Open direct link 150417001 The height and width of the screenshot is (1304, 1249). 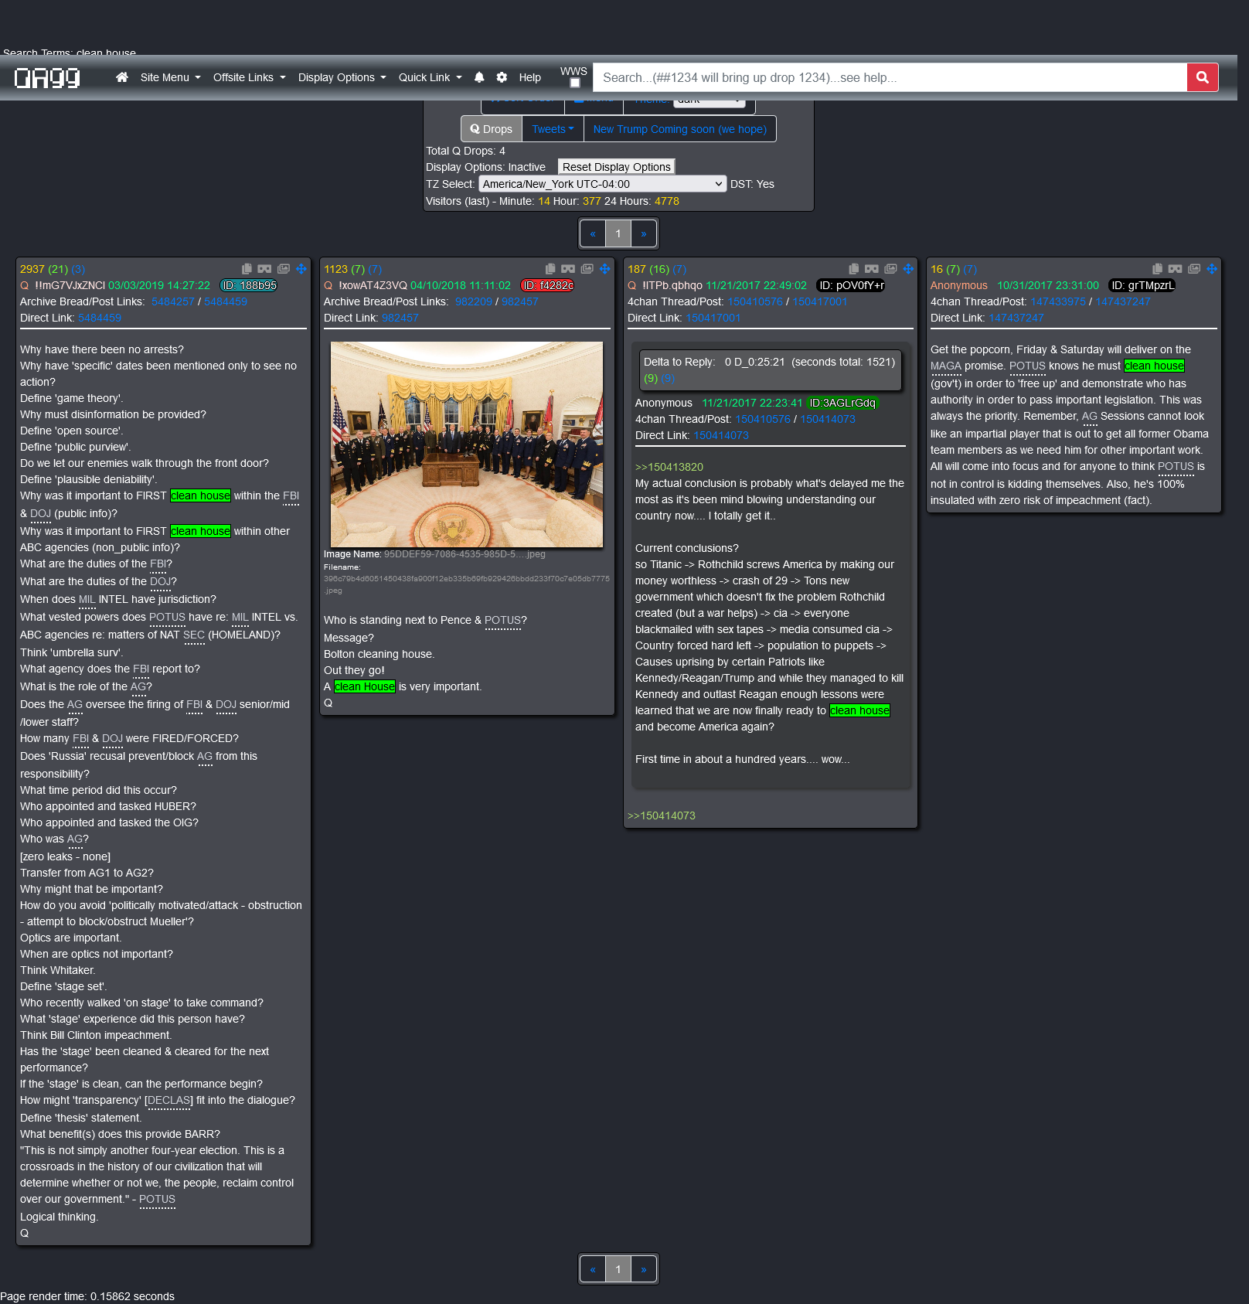click(x=713, y=318)
